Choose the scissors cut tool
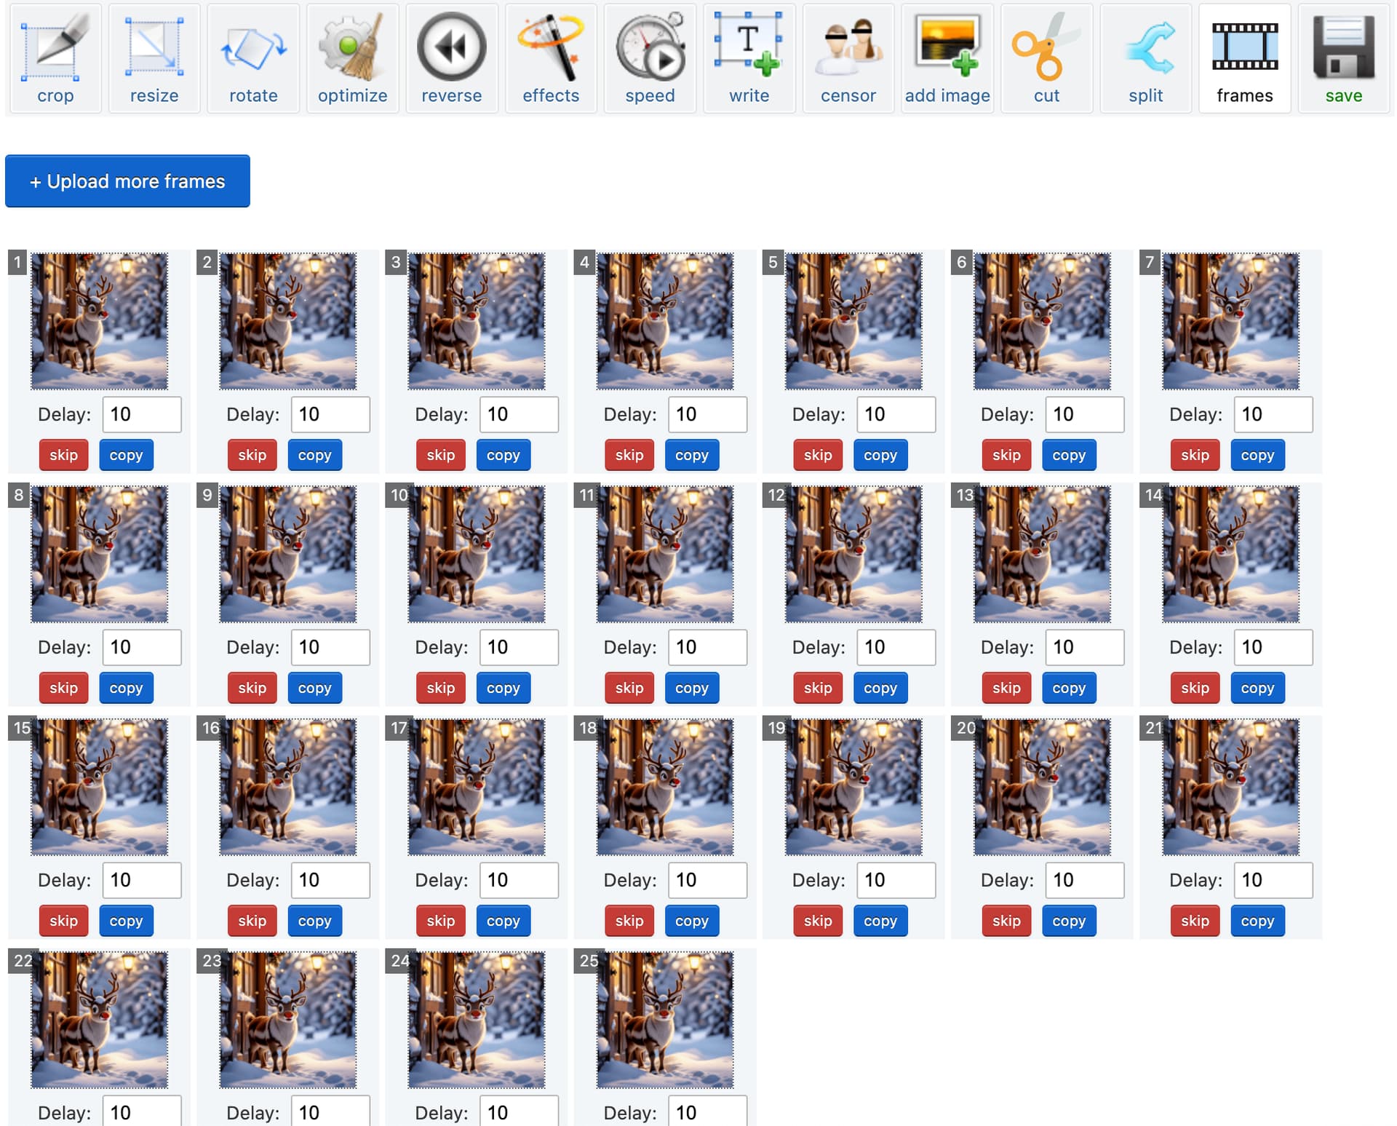 tap(1046, 58)
